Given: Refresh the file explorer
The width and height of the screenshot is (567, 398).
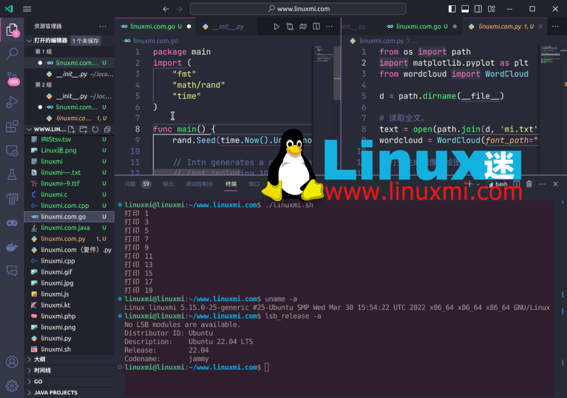Looking at the screenshot, I should (x=95, y=129).
